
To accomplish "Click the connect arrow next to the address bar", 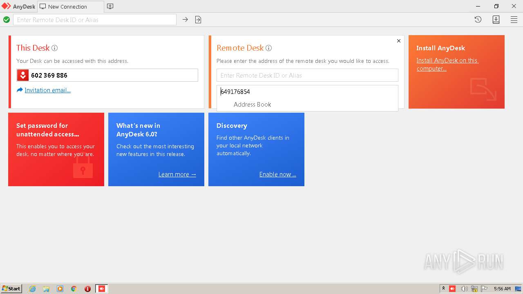I will [x=185, y=20].
